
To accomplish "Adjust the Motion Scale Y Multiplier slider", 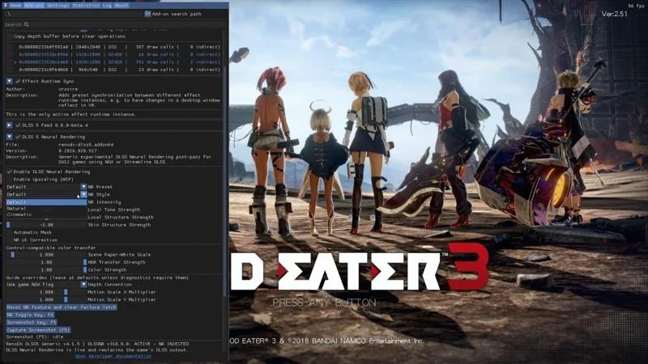I will click(x=46, y=299).
